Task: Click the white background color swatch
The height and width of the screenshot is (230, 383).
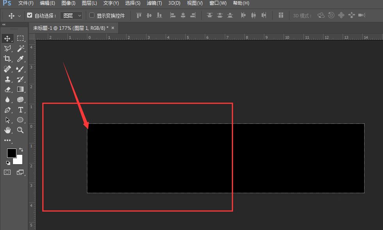Action: [x=20, y=161]
